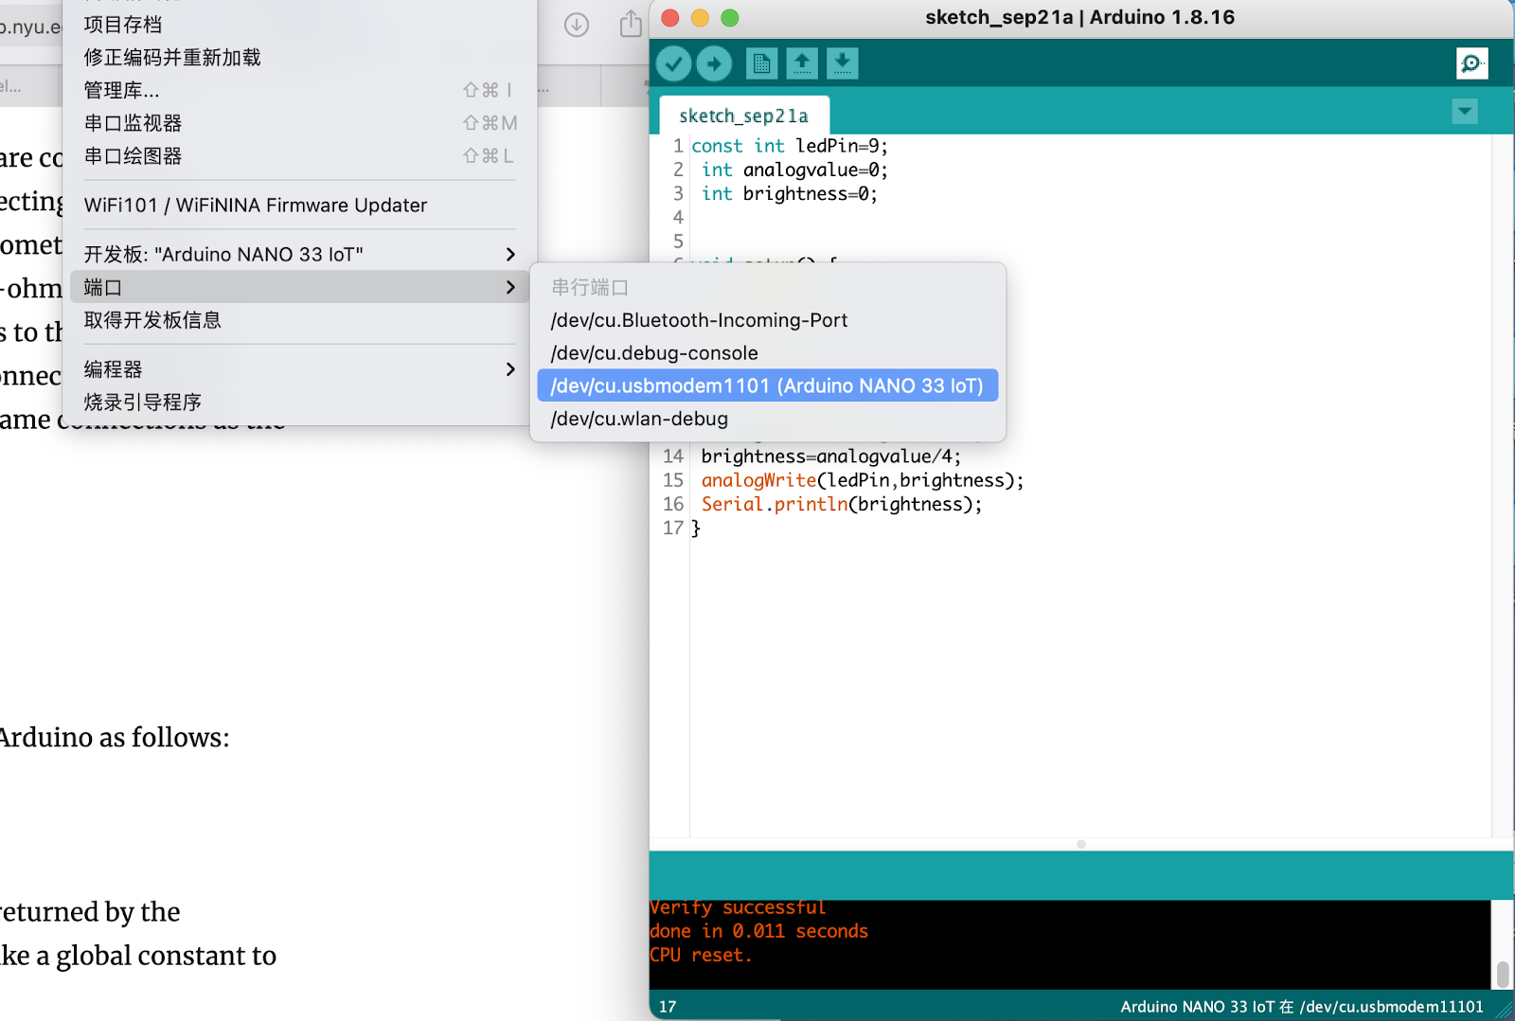Click line 'brightness=analogvalue/4;'
The height and width of the screenshot is (1021, 1515).
(x=830, y=457)
